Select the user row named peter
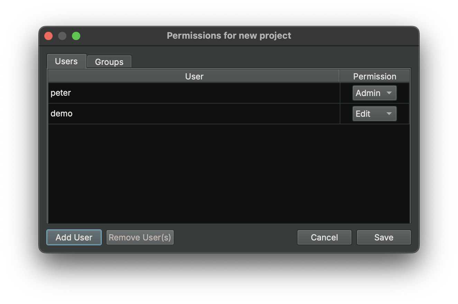 [x=194, y=93]
